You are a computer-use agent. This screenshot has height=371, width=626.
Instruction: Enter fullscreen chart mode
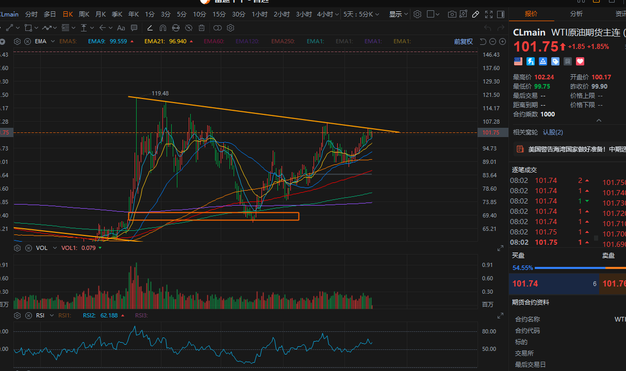coord(489,14)
